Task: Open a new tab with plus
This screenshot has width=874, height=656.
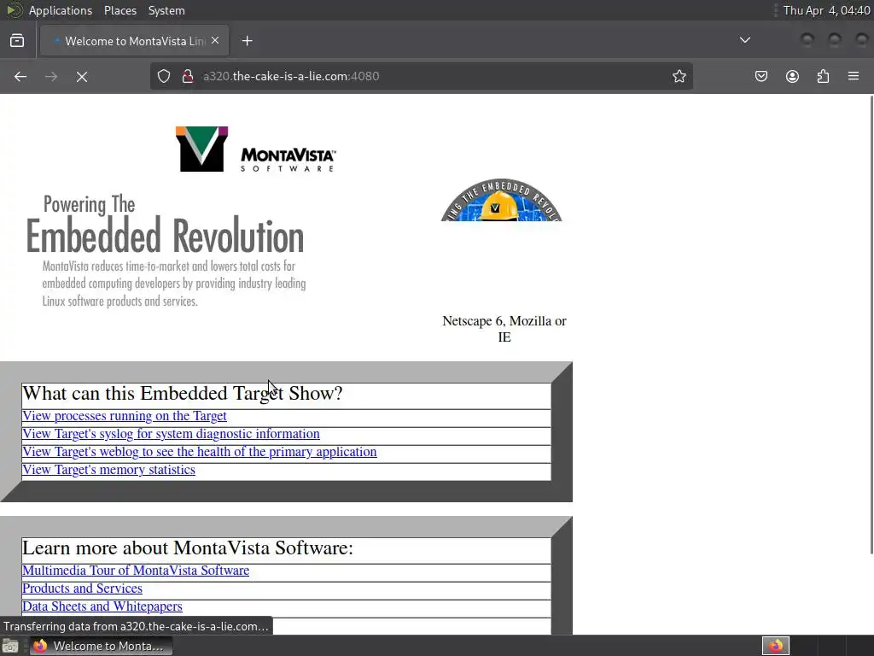Action: click(x=247, y=41)
